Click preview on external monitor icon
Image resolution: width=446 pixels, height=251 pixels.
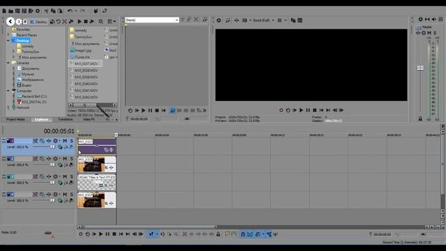tap(228, 20)
